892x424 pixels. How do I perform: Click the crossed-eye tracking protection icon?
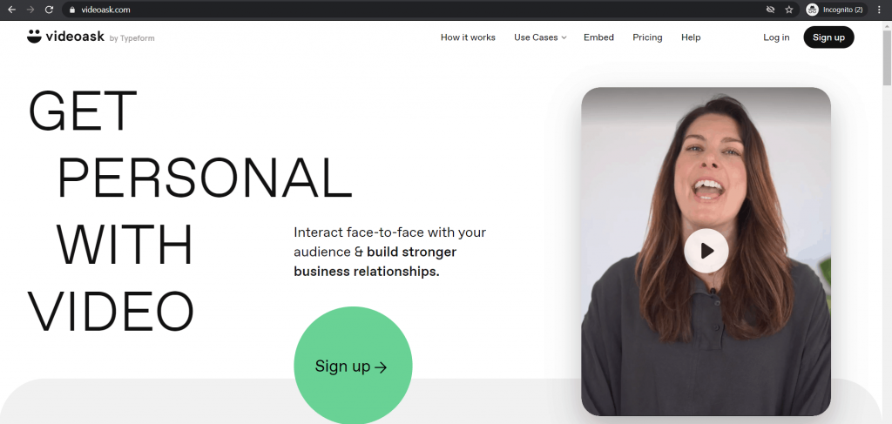pos(771,10)
